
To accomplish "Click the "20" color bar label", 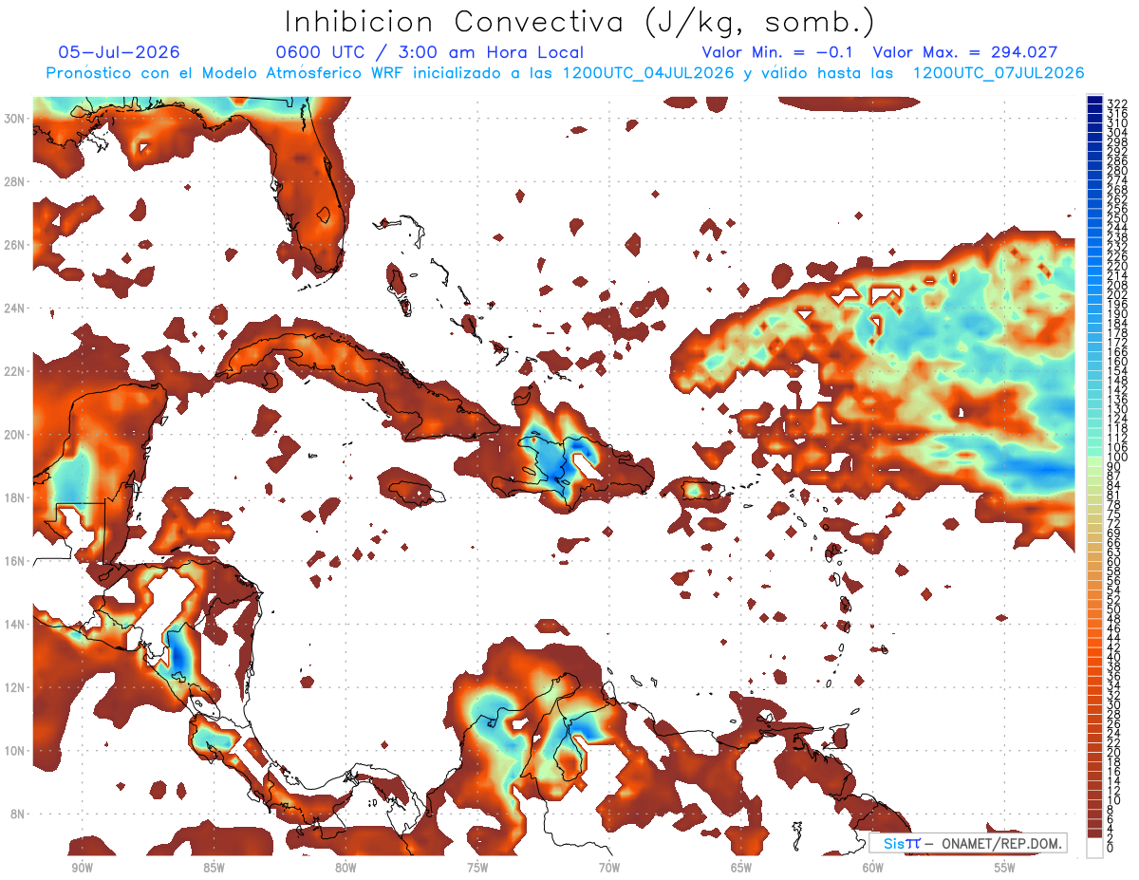I will click(1113, 752).
